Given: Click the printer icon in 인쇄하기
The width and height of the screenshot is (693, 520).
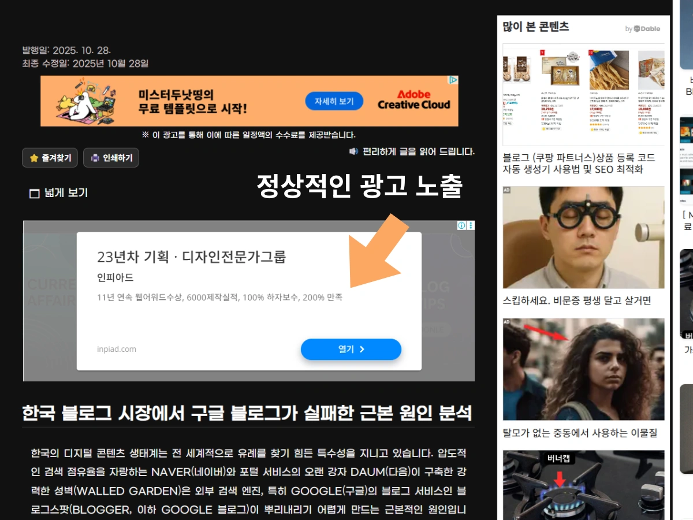Looking at the screenshot, I should [x=95, y=158].
